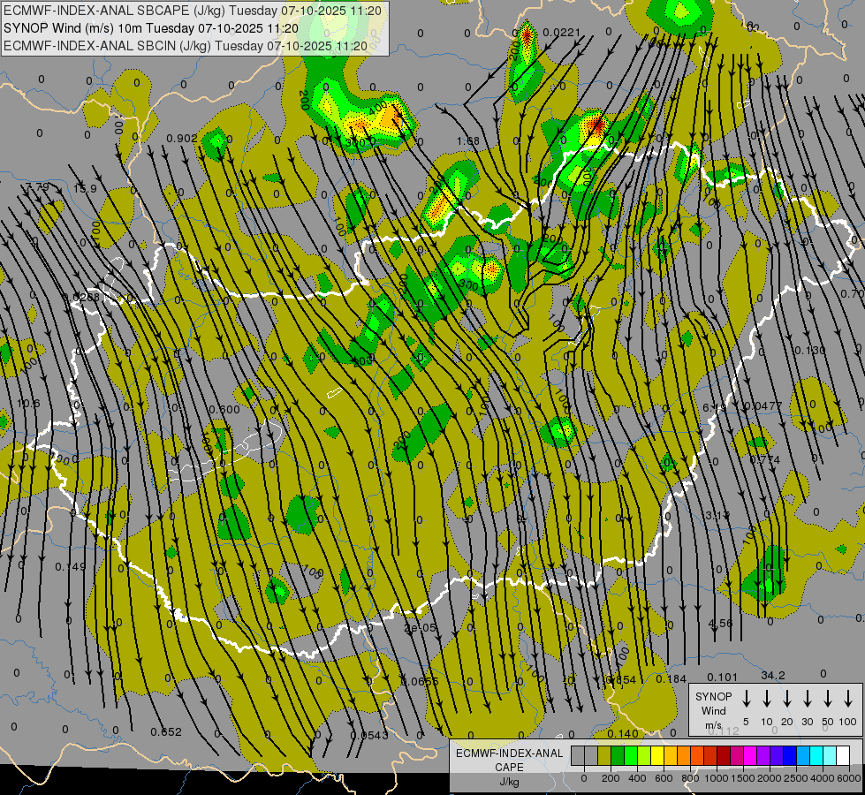Click the SYNOP wind arrow labeled 10
Screen dimensions: 865x795
click(766, 698)
